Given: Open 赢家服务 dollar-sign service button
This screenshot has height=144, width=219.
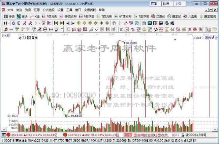Looking at the screenshot, I should point(208,16).
